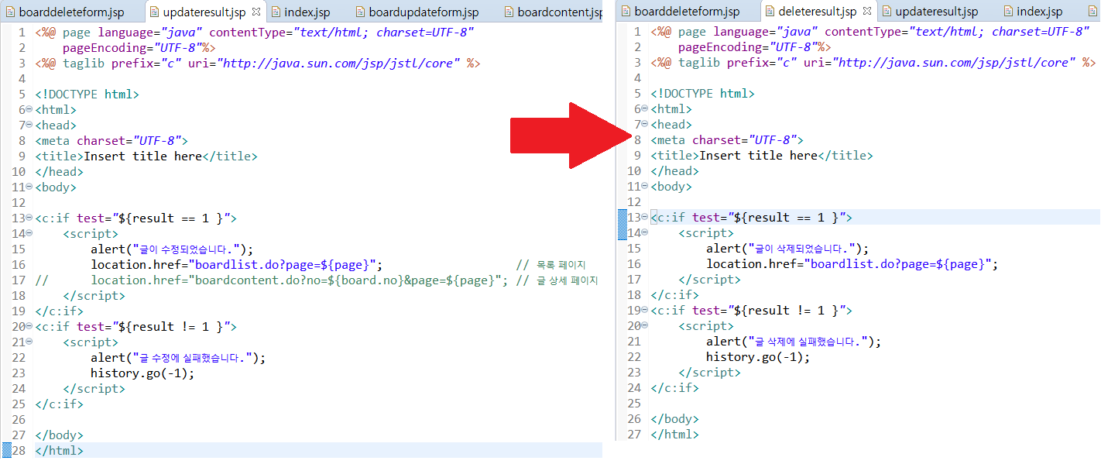Switch to boarddeleteform.jsp tab beside updateresult.jsp
The height and width of the screenshot is (464, 1101).
click(x=63, y=12)
